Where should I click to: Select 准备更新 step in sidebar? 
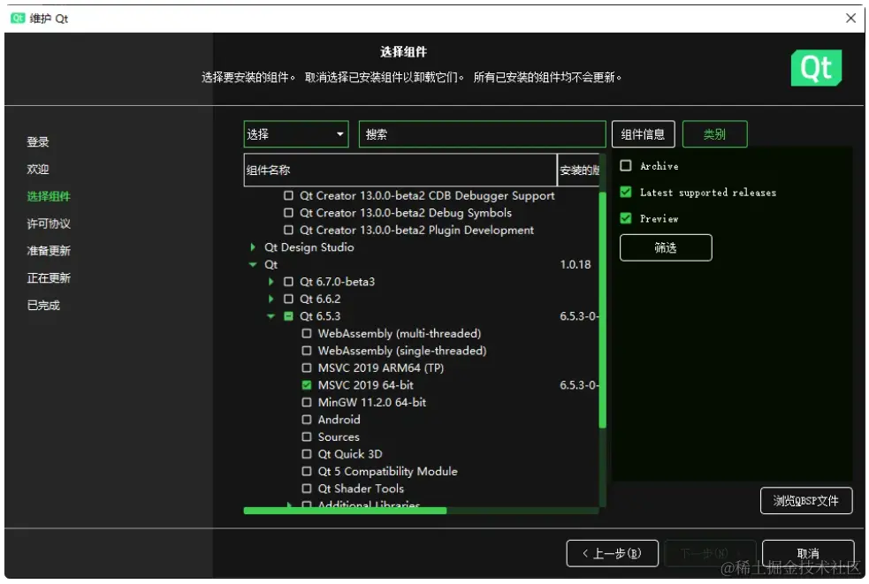pos(49,250)
